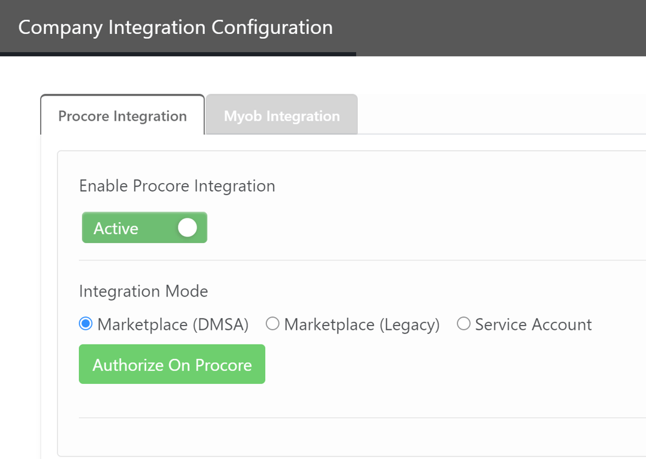646x459 pixels.
Task: Click the Company Integration Configuration title
Action: tap(175, 27)
